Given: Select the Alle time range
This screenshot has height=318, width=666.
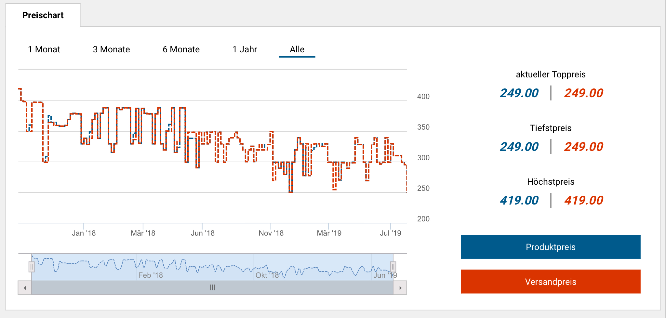Looking at the screenshot, I should (x=297, y=49).
